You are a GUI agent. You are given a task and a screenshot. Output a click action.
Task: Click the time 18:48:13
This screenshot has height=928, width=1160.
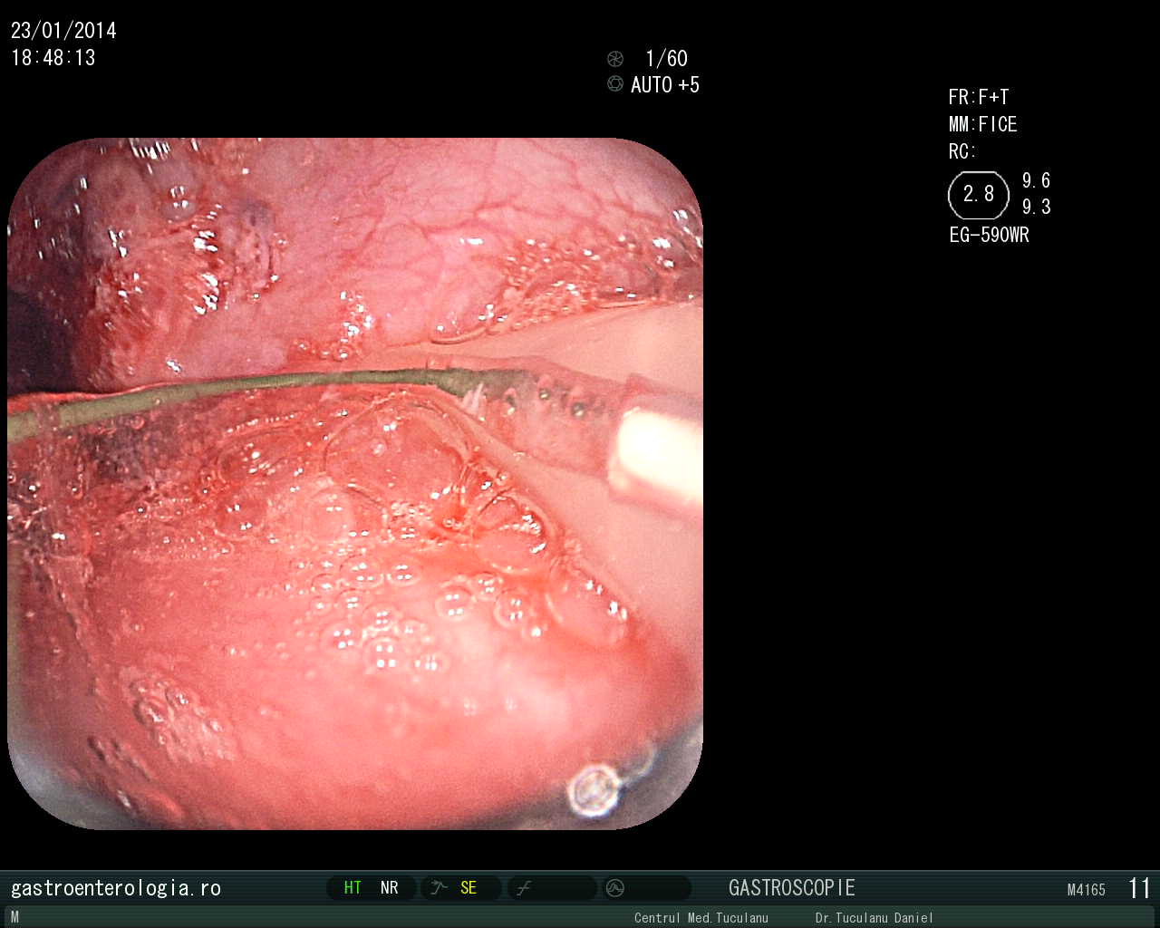click(53, 58)
